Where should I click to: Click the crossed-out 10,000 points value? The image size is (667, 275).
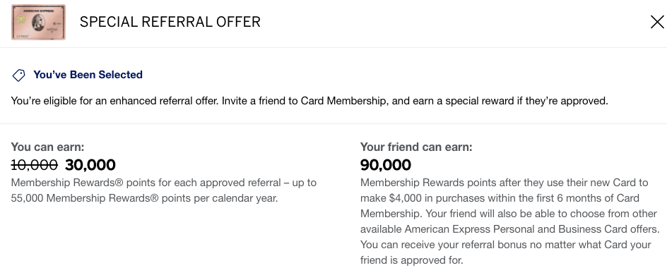pos(35,165)
